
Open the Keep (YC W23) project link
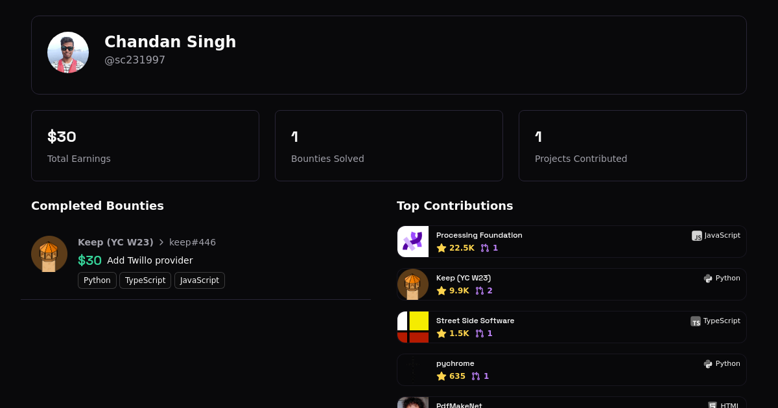coord(115,242)
